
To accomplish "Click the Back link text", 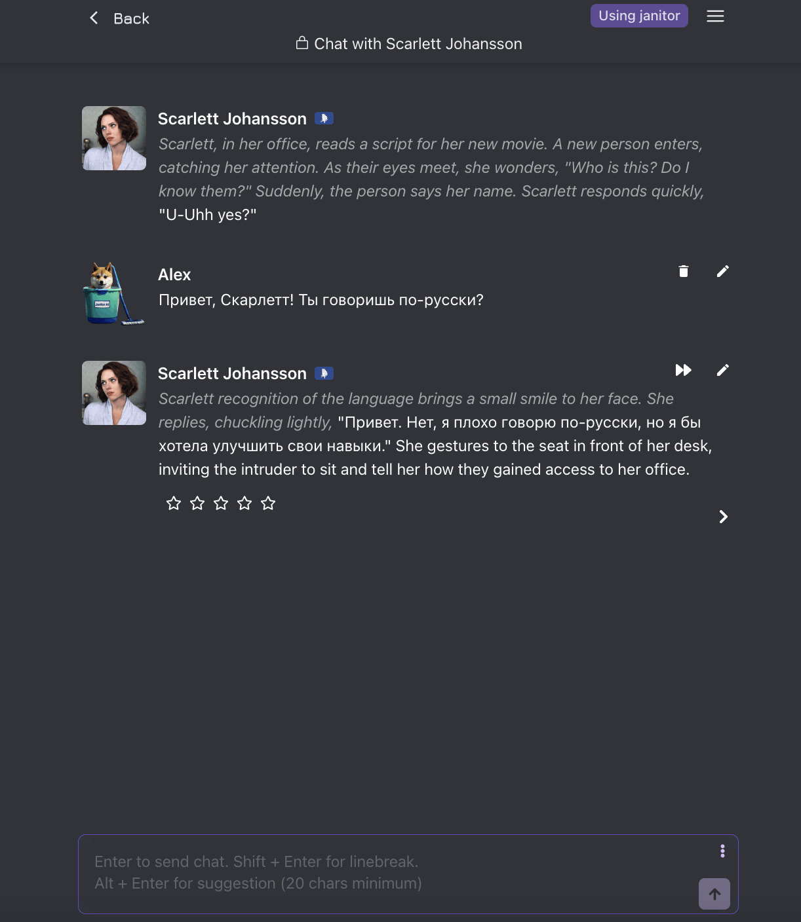I will click(x=131, y=18).
